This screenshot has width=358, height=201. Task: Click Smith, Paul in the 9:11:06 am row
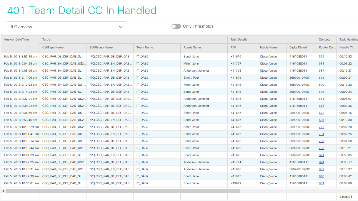click(x=191, y=78)
